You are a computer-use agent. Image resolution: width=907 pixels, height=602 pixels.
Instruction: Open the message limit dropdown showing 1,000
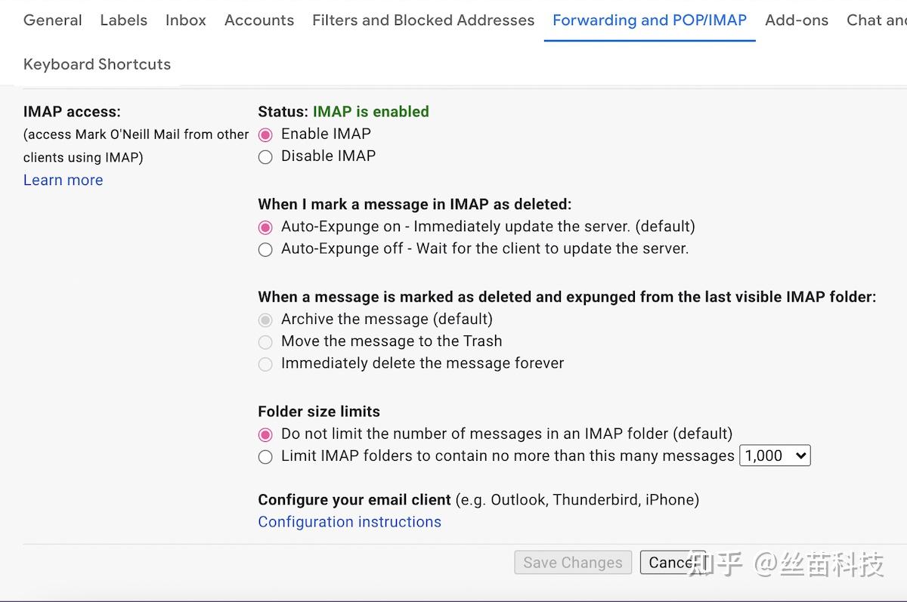click(775, 455)
